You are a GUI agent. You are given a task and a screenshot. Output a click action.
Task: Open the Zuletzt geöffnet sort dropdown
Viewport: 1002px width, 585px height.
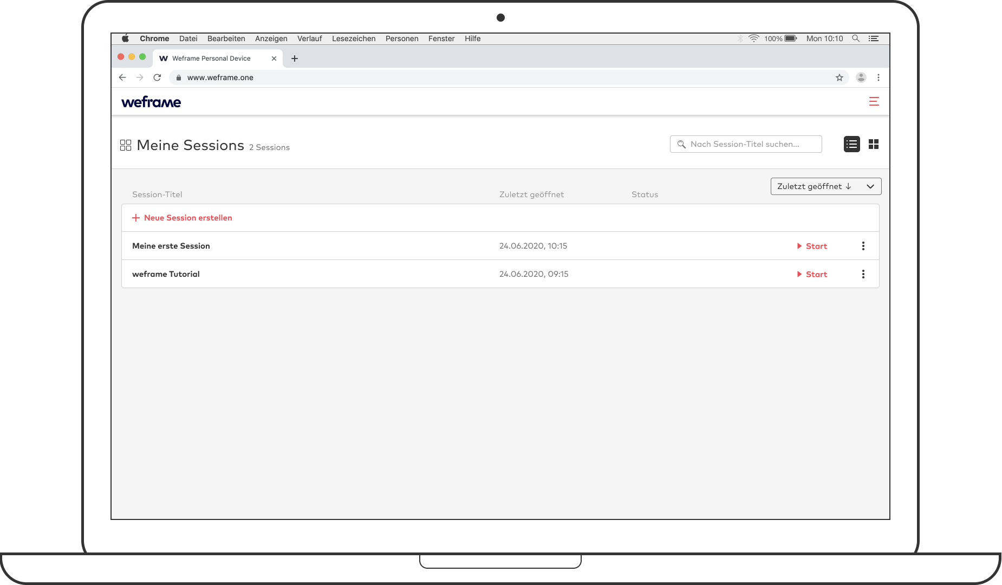pyautogui.click(x=826, y=186)
